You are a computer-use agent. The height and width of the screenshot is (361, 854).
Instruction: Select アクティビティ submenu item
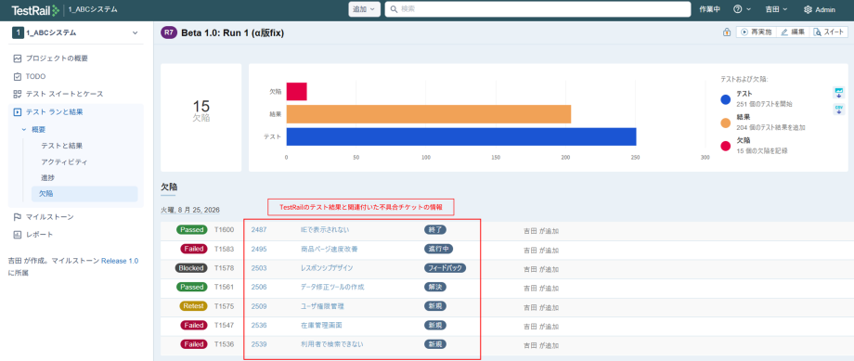tap(64, 161)
